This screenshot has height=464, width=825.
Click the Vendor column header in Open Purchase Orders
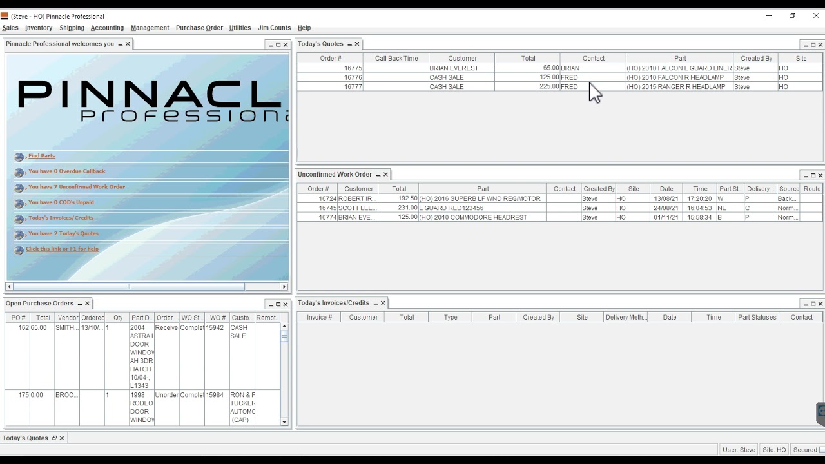click(68, 318)
